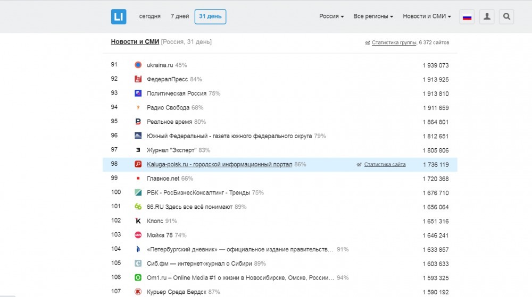Click the Радио Свобода favicon
532x297 pixels.
(138, 108)
